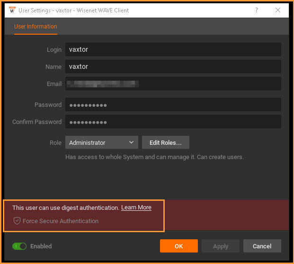294x264 pixels.
Task: Open the Learn More link
Action: 136,207
